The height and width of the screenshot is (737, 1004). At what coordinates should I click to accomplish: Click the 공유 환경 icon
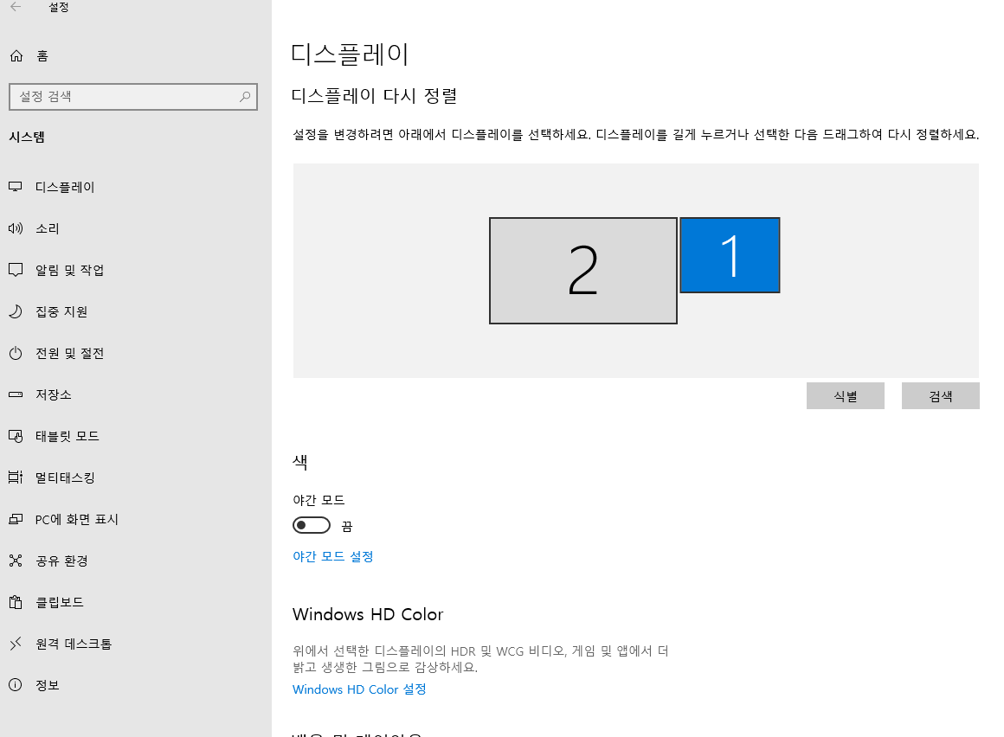(16, 561)
